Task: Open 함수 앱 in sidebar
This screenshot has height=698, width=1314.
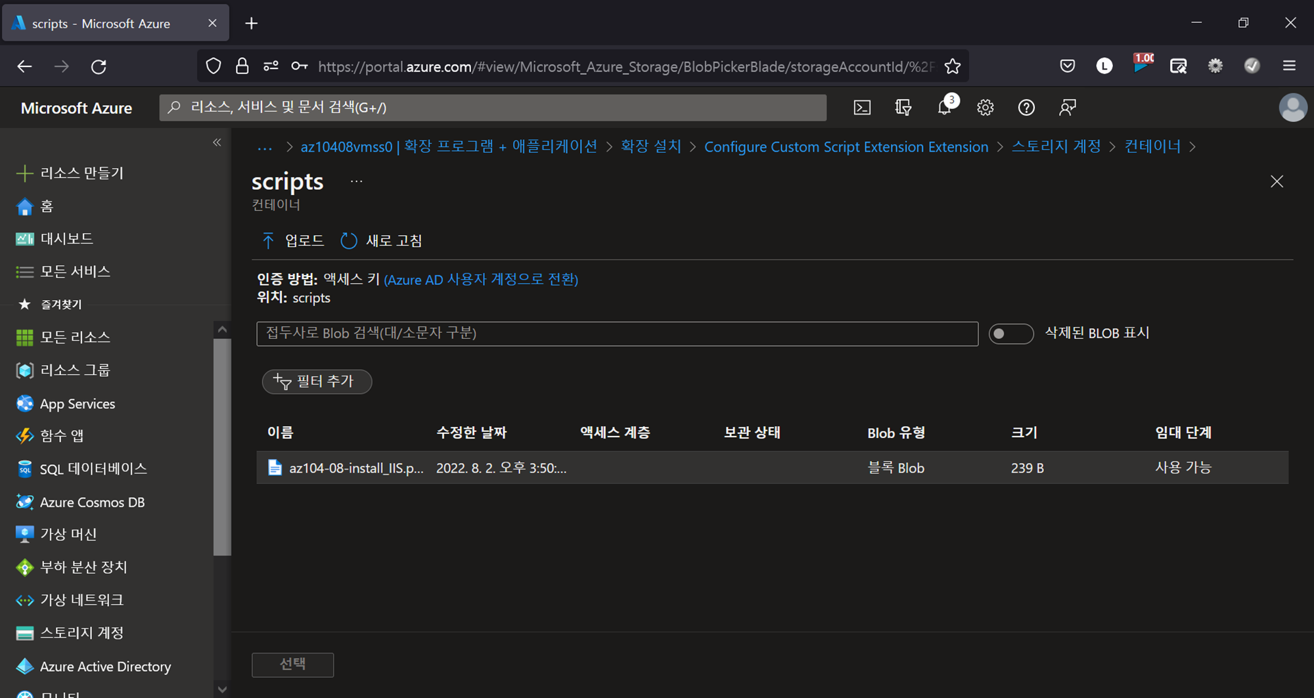Action: (50, 435)
